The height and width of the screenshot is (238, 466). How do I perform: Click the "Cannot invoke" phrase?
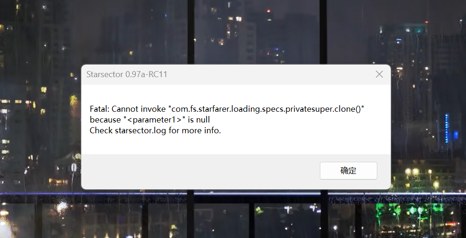click(x=139, y=109)
